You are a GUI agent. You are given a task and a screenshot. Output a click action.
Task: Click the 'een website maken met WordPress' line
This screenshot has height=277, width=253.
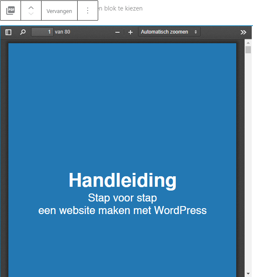point(123,210)
